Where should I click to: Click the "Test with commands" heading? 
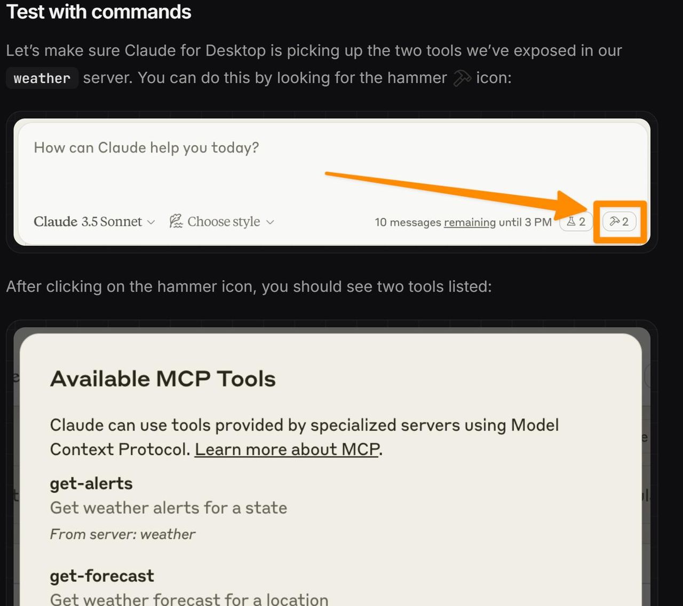tap(99, 12)
